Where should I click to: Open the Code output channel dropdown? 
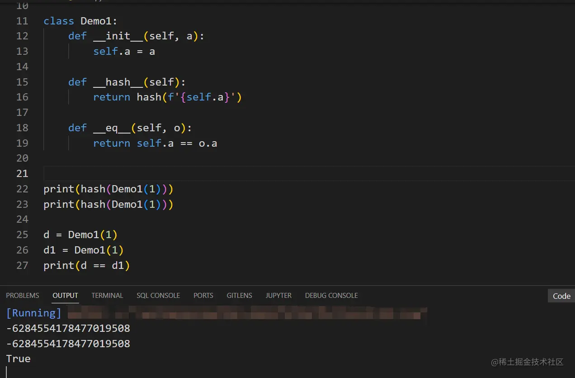[x=561, y=296]
